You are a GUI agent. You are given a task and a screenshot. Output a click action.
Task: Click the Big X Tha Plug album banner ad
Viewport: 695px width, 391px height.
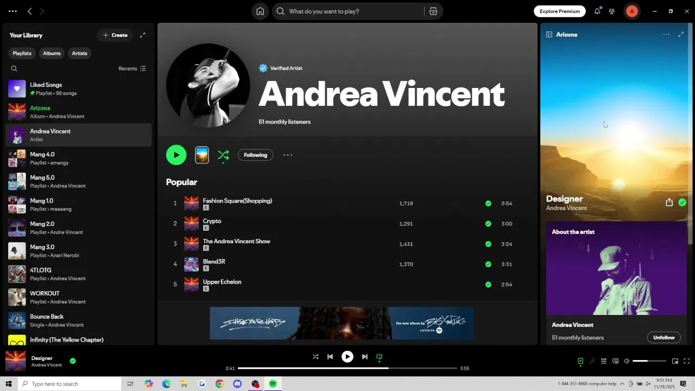342,323
